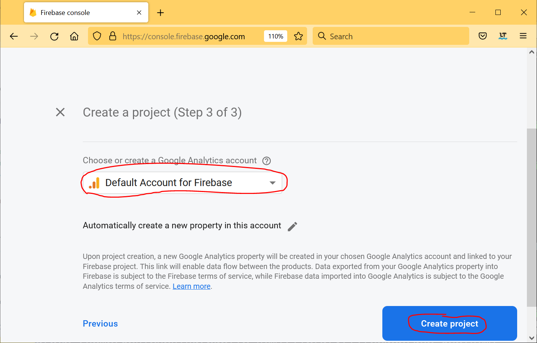The width and height of the screenshot is (537, 343).
Task: Edit the automatic property setting pencil icon
Action: [x=292, y=226]
